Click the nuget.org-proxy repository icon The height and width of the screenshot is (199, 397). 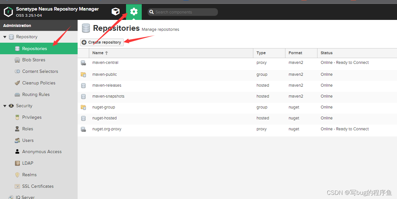(x=83, y=129)
